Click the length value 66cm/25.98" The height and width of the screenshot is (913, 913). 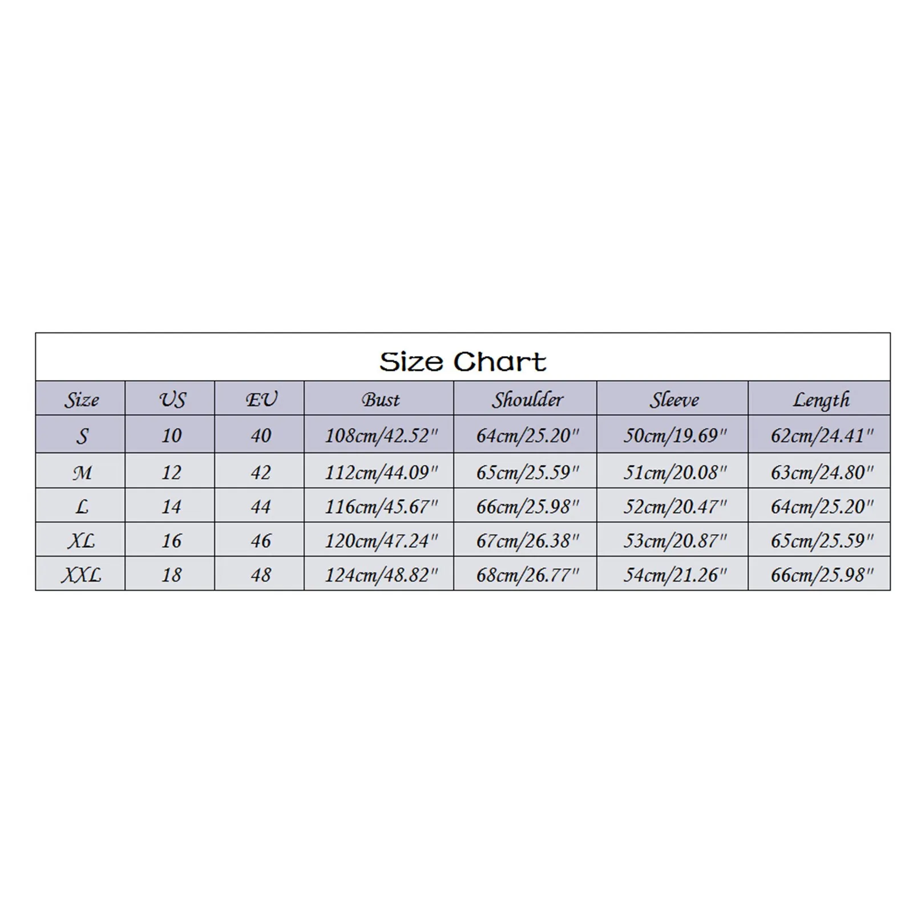[822, 575]
